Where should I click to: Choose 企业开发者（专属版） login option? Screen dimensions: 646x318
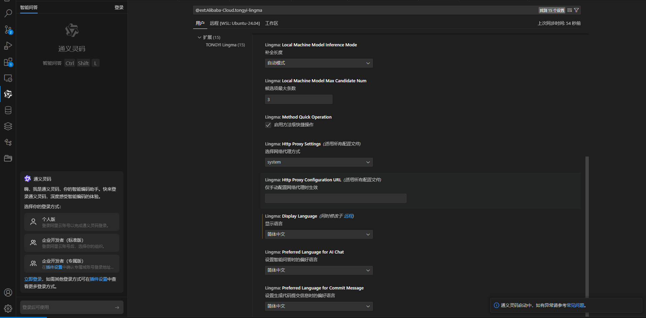click(x=72, y=264)
